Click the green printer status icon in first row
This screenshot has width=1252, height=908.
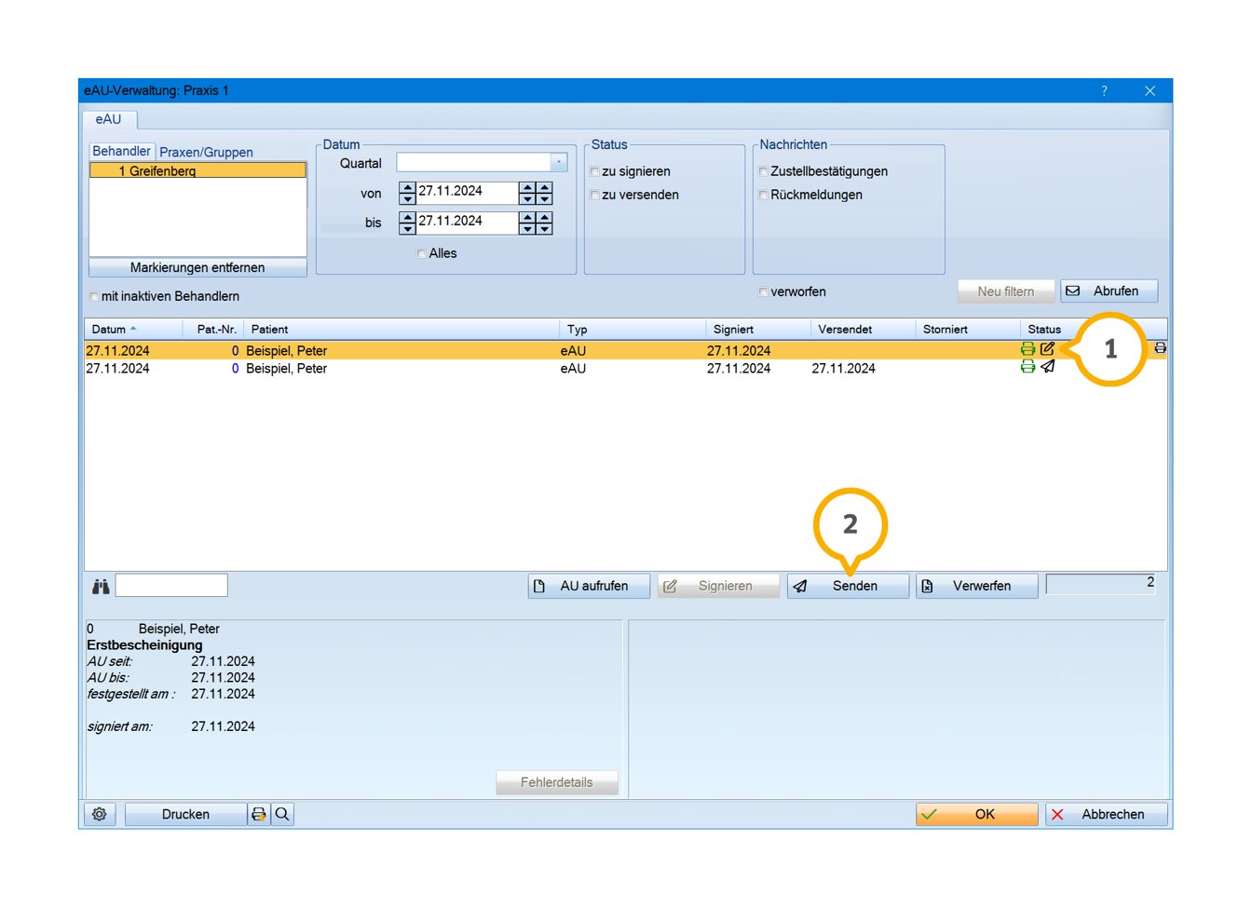coord(1027,349)
